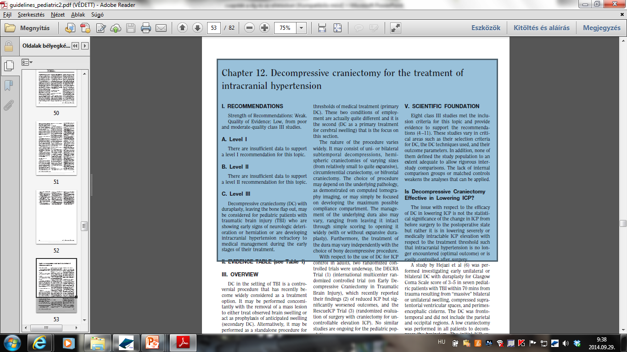The width and height of the screenshot is (627, 352).
Task: Open the Szerkesztés menu
Action: 32,15
